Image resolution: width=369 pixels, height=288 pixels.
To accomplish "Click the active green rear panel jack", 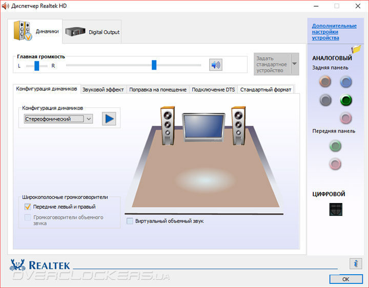I will pos(346,100).
